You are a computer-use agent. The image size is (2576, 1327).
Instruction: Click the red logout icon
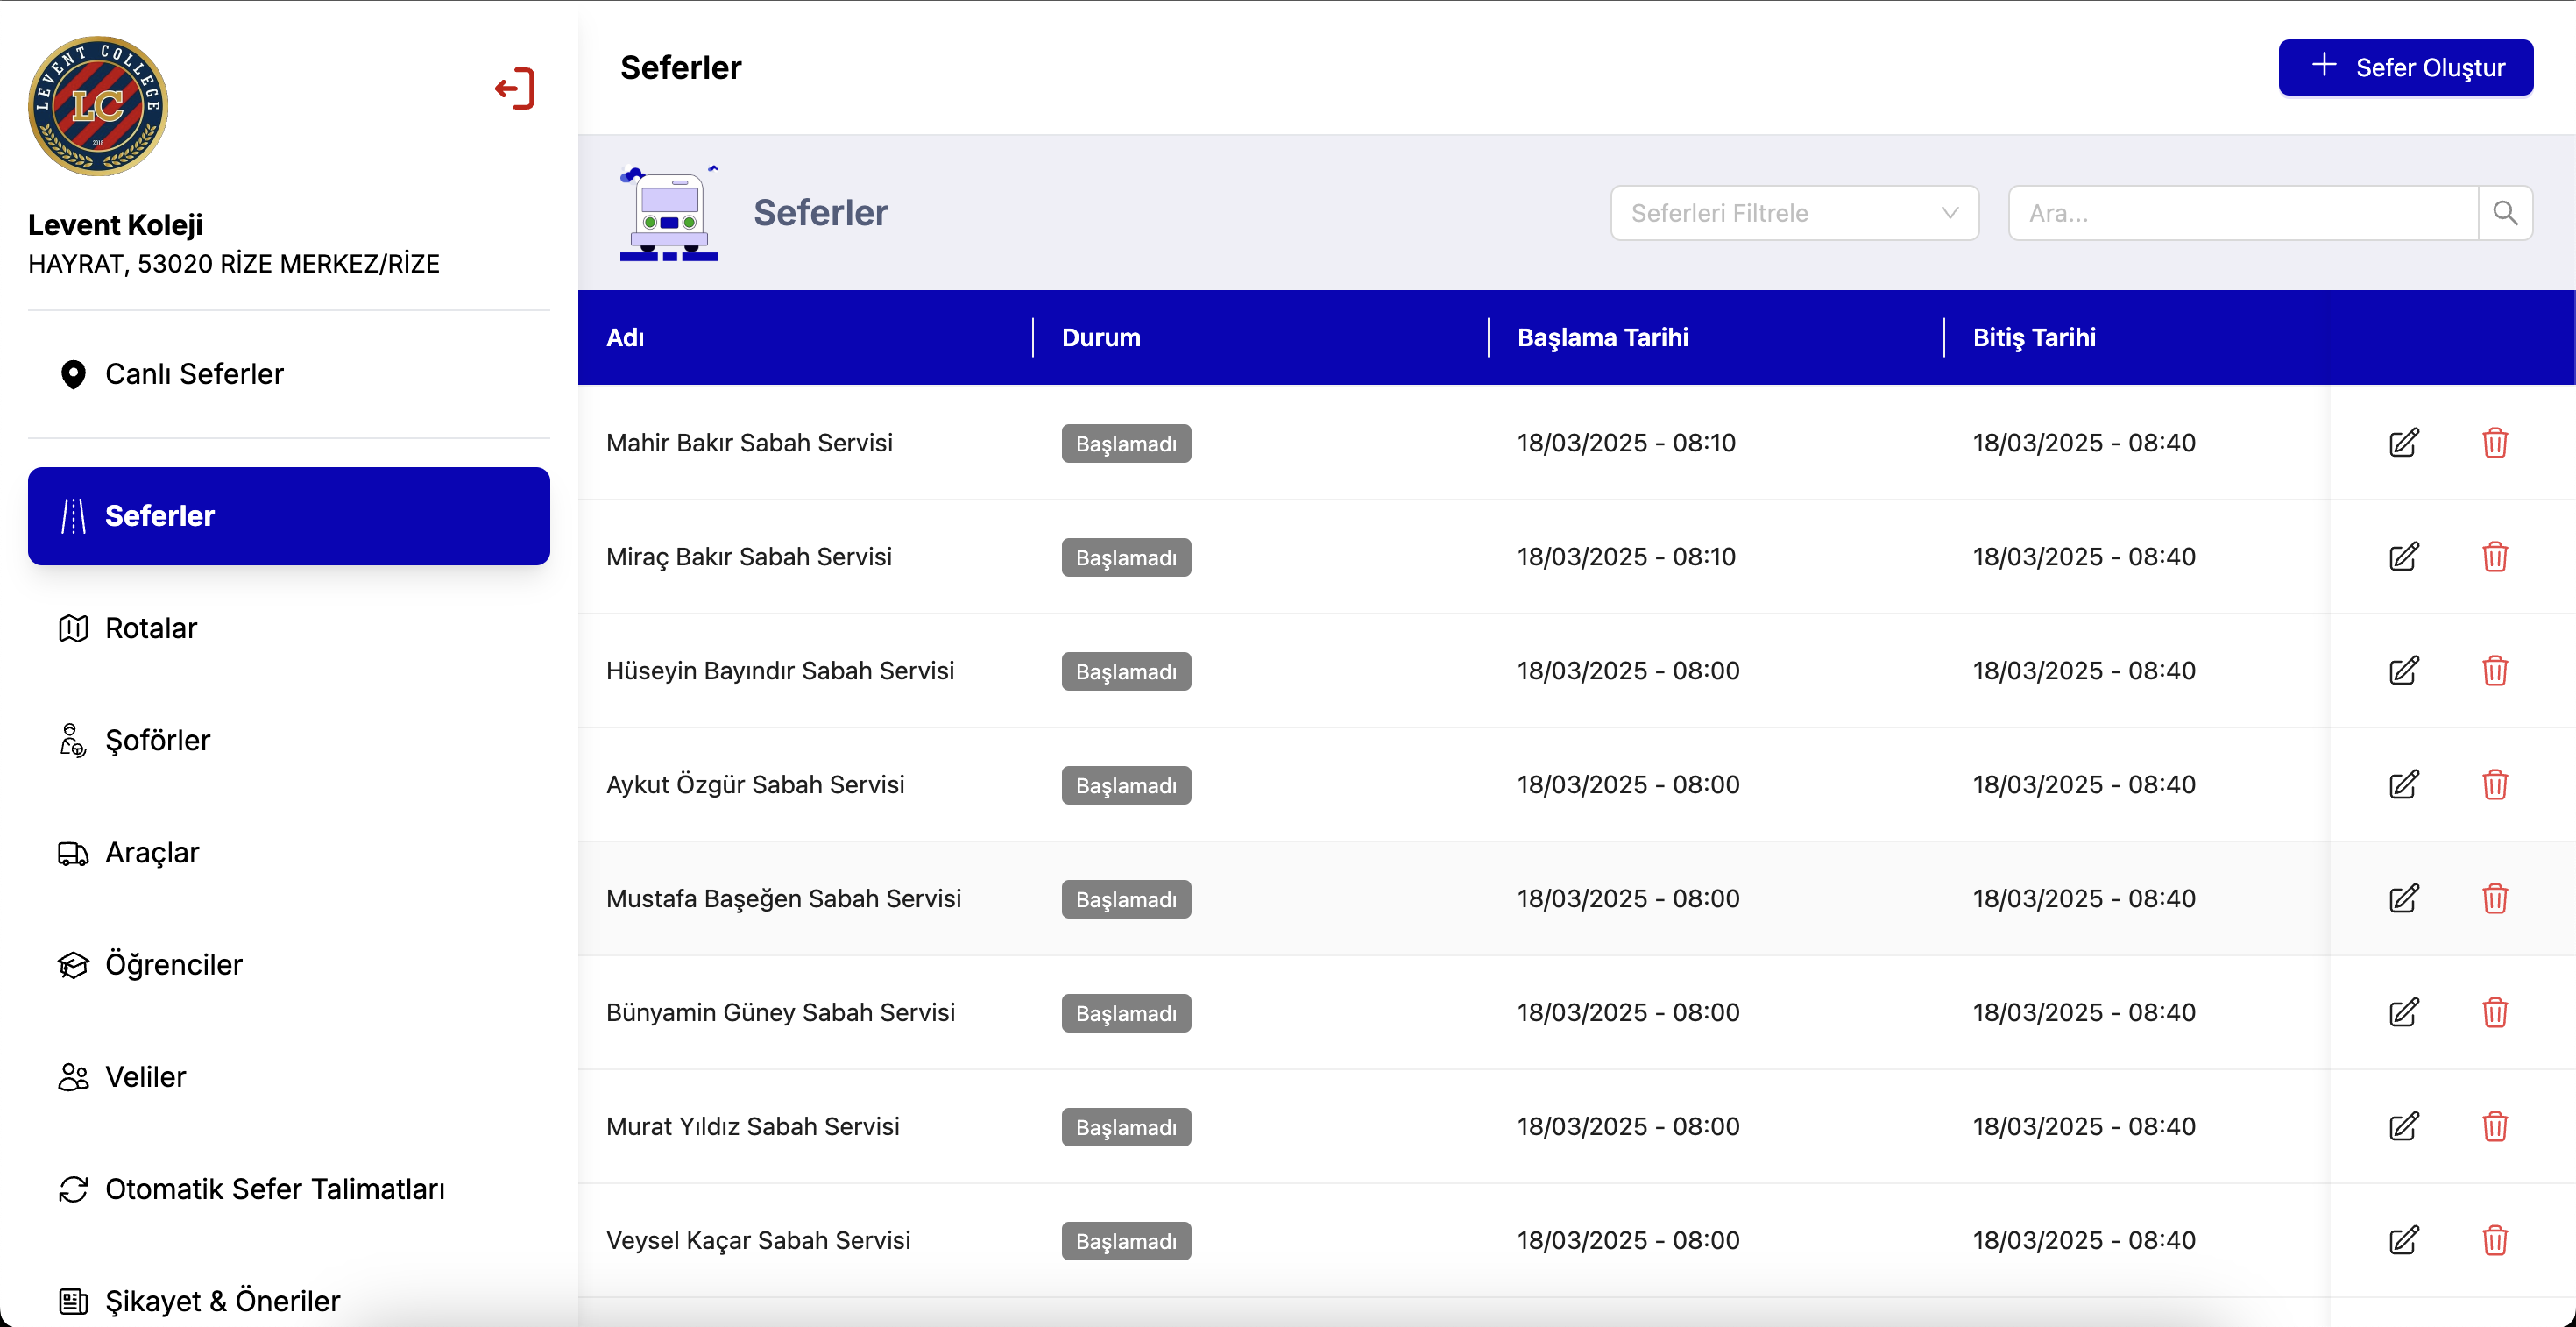tap(515, 89)
